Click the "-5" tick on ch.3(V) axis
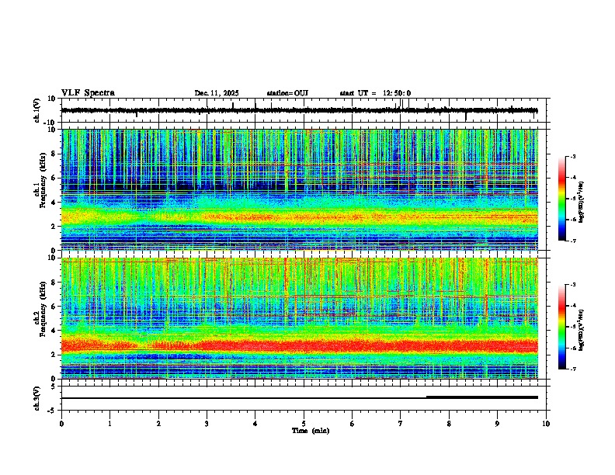Image resolution: width=615 pixels, height=475 pixels. (53, 411)
